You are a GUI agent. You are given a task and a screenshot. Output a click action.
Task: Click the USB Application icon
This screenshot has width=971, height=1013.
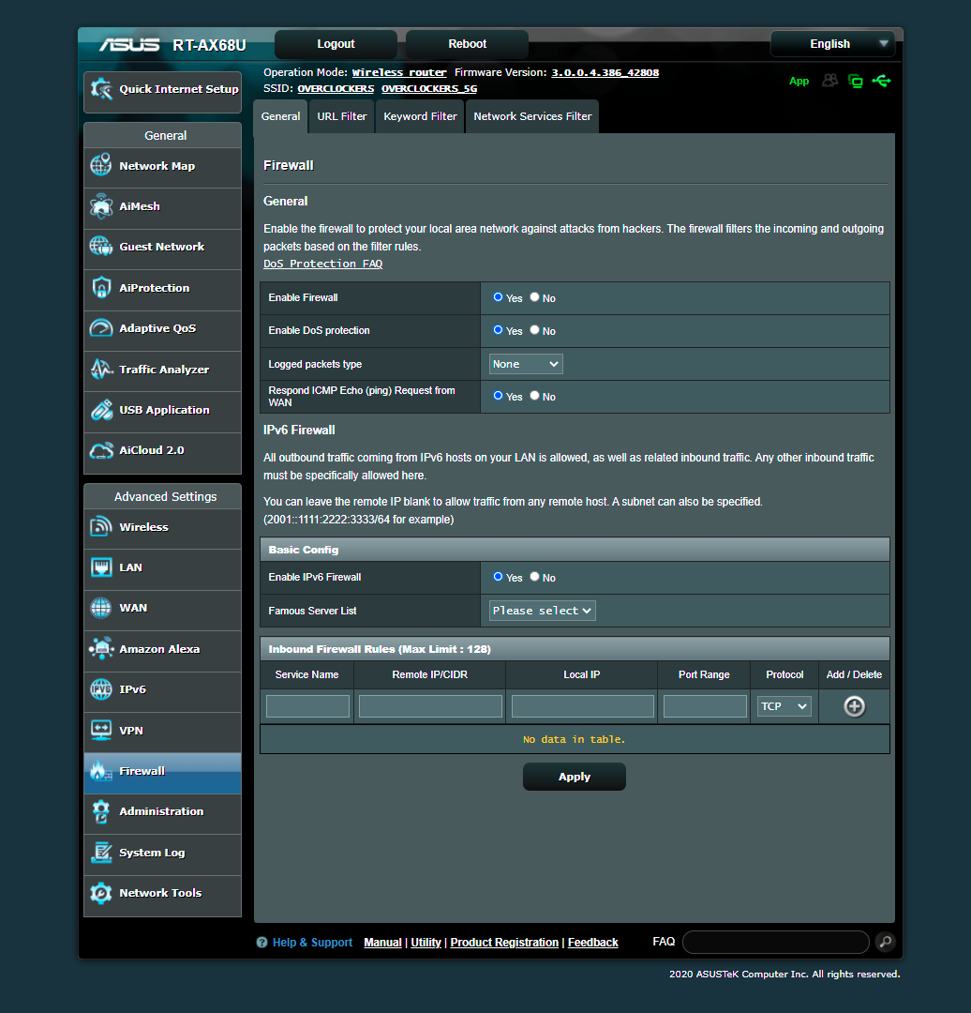click(101, 410)
